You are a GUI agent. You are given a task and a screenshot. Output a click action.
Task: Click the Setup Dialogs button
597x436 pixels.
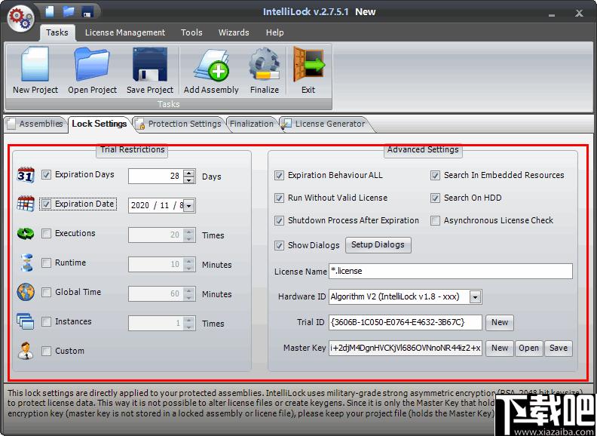378,244
